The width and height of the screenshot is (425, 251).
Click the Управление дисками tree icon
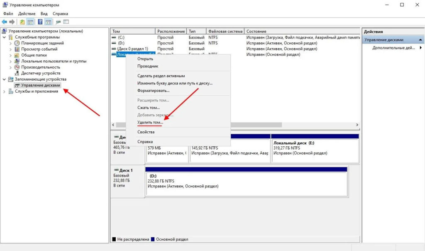tap(17, 85)
